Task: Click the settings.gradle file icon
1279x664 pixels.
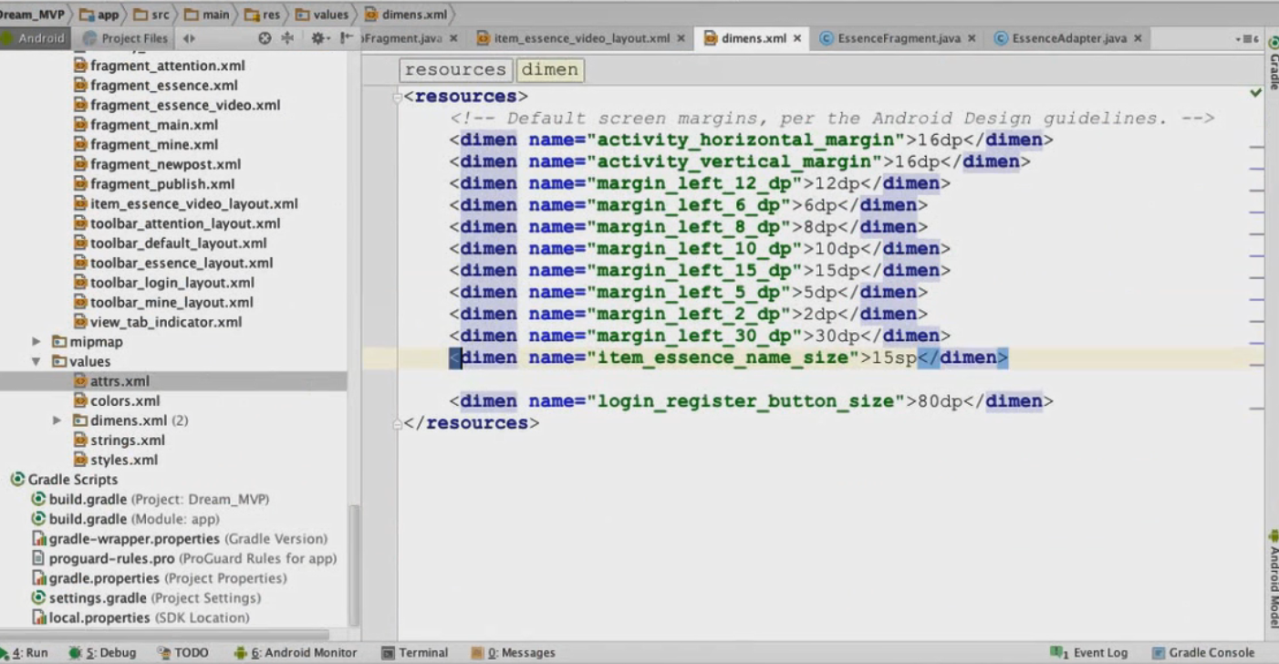Action: 38,597
